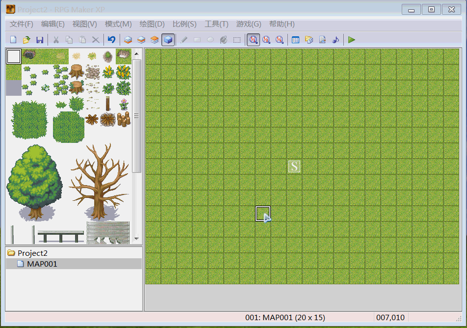The image size is (467, 328).
Task: Switch to the Events layer (blue cube)
Action: click(x=168, y=40)
